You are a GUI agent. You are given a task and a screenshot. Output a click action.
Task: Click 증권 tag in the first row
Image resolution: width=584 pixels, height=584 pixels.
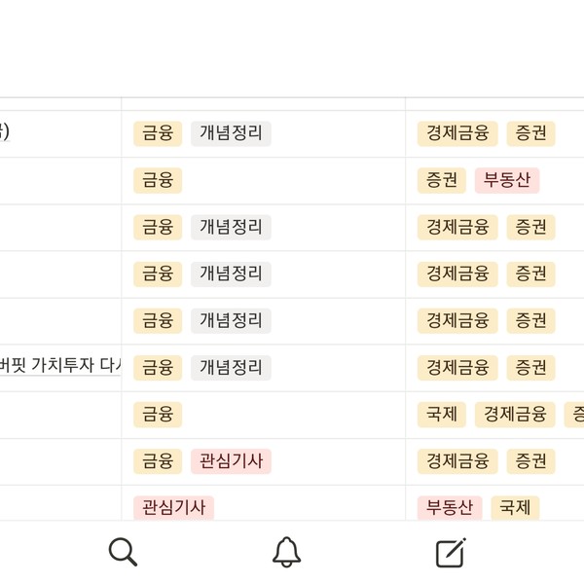coord(530,133)
